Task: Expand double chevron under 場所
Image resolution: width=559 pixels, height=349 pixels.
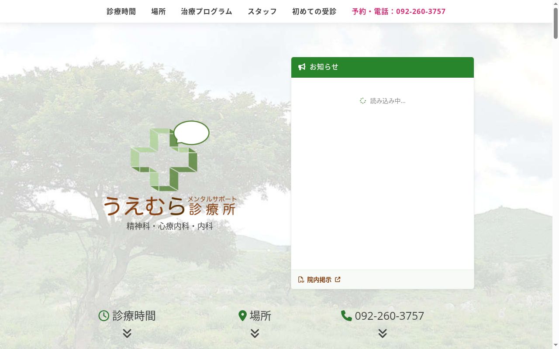Action: tap(255, 333)
